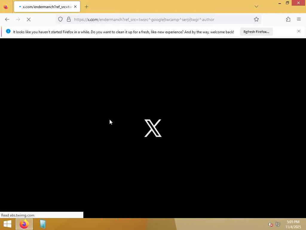The image size is (306, 230).
Task: Click the 'Read abs.twimg.com' status text
Action: click(x=18, y=215)
